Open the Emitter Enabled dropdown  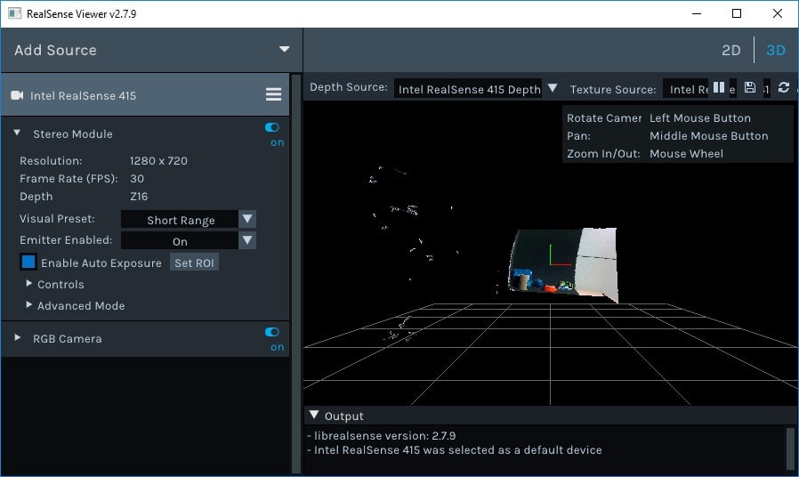click(x=248, y=241)
